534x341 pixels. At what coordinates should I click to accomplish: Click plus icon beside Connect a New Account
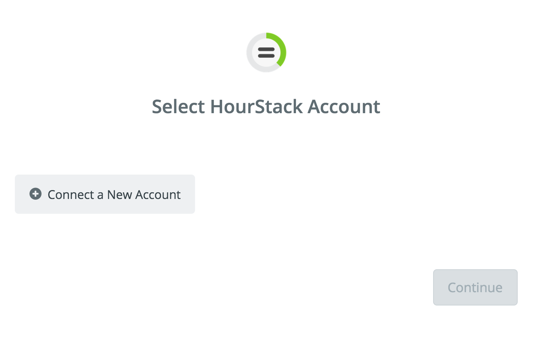pyautogui.click(x=36, y=194)
